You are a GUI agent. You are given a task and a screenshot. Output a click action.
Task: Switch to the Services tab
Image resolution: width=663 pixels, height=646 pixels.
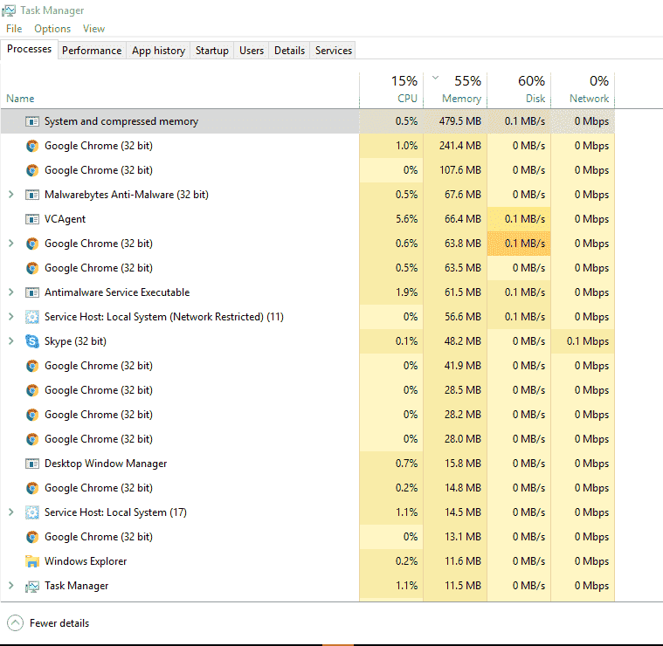[333, 51]
